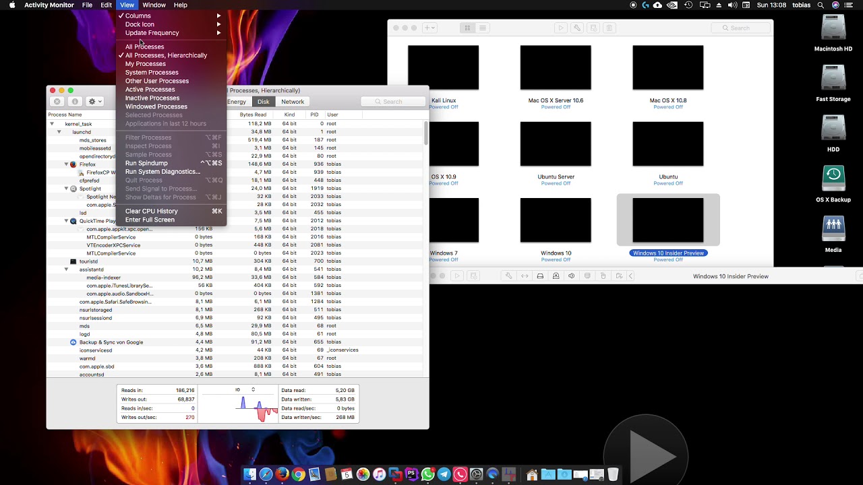Open Firefox from the Dock
Image resolution: width=863 pixels, height=485 pixels.
pos(282,475)
